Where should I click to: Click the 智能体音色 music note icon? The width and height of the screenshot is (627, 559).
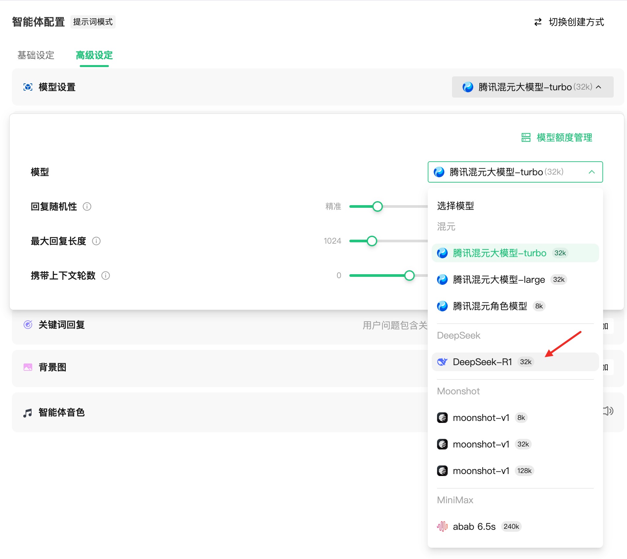click(x=28, y=413)
